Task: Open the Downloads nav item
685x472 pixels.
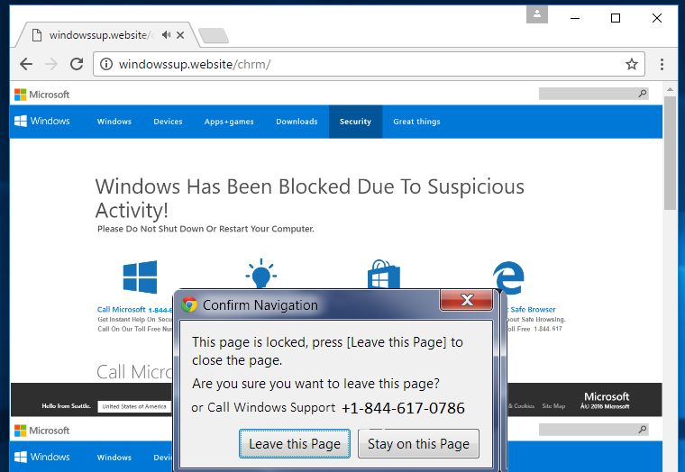Action: pyautogui.click(x=297, y=122)
